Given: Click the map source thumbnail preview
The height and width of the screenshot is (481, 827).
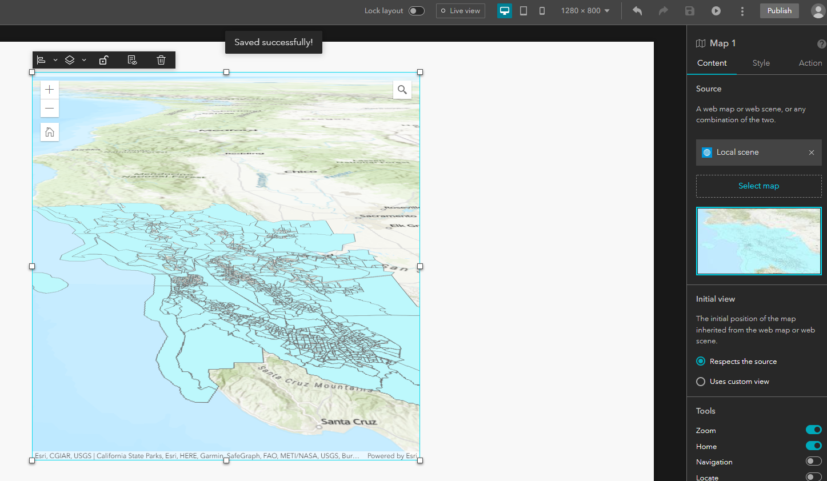Looking at the screenshot, I should pos(758,240).
